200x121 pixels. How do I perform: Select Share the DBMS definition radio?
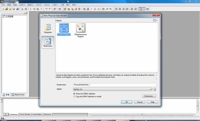[74, 94]
